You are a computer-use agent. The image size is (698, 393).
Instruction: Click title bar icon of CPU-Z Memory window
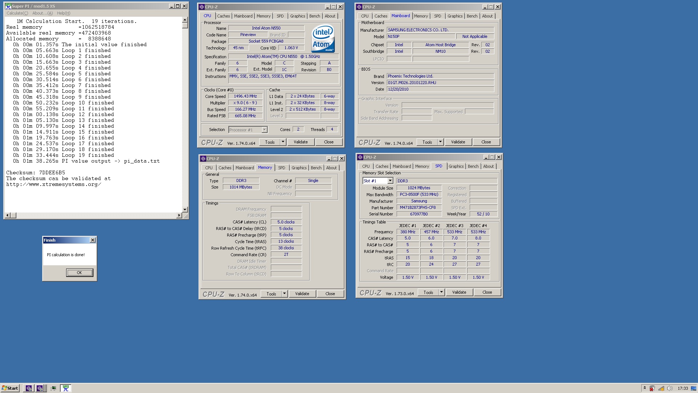(203, 158)
